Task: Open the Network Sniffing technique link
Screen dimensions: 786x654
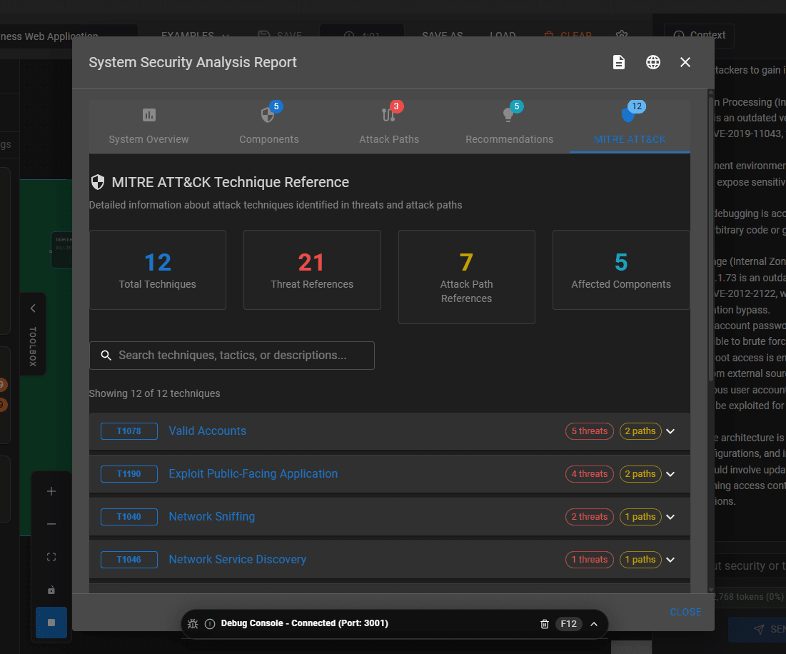Action: 211,517
